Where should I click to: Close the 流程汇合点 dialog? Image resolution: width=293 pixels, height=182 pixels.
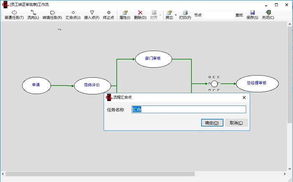[244, 97]
